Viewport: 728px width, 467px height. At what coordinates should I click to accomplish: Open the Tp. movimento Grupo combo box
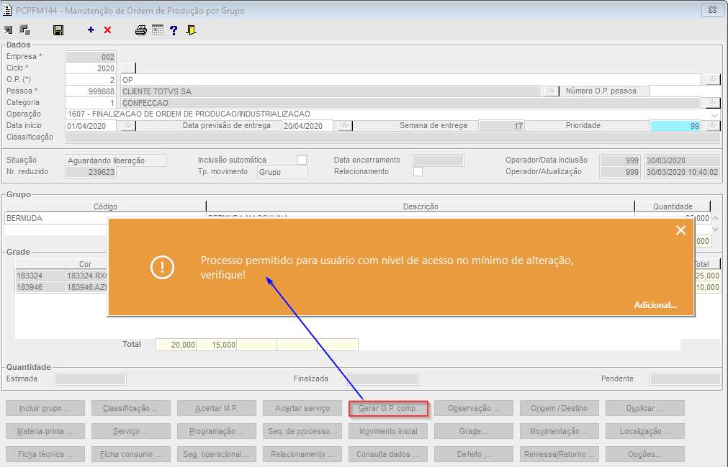point(282,172)
